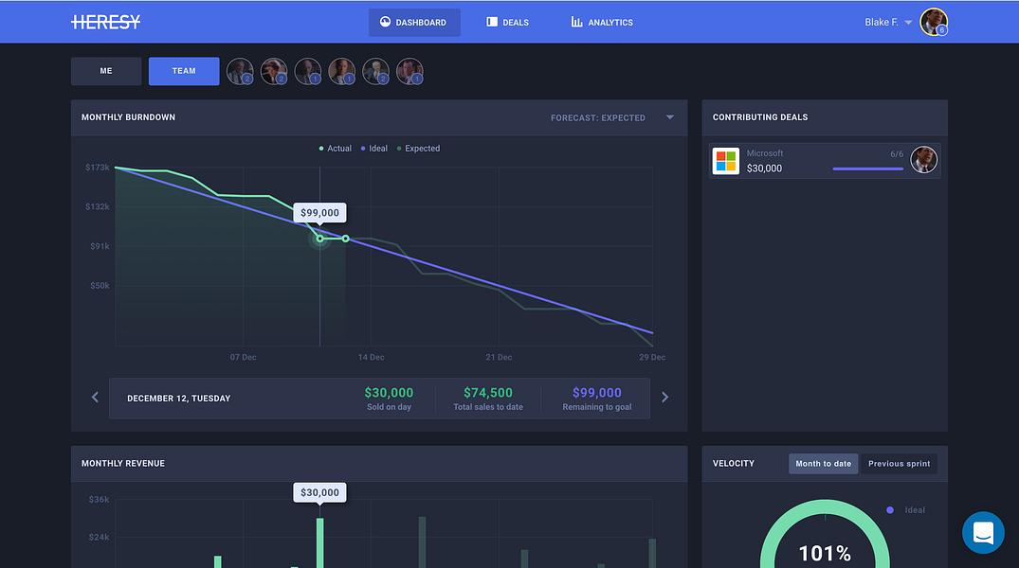Click the Microsoft deal progress bar
Image resolution: width=1019 pixels, height=568 pixels.
pyautogui.click(x=867, y=169)
